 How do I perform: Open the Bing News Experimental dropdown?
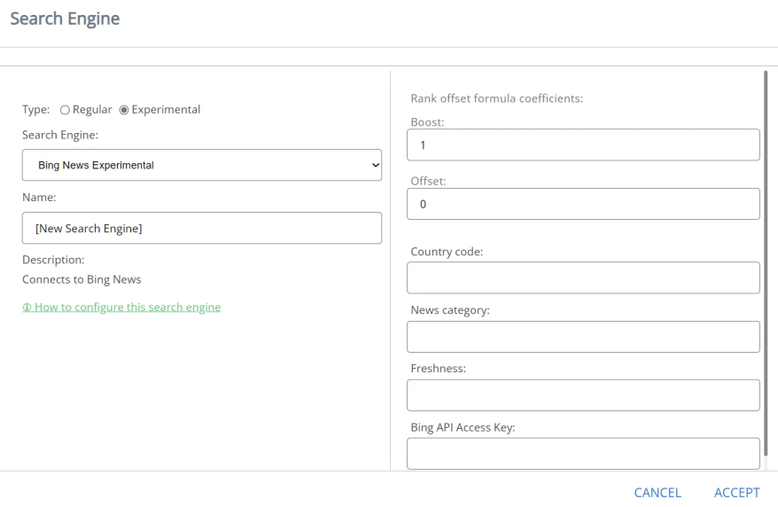202,165
